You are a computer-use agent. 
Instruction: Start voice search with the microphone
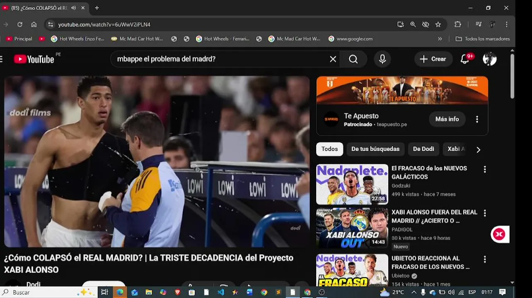(x=382, y=59)
